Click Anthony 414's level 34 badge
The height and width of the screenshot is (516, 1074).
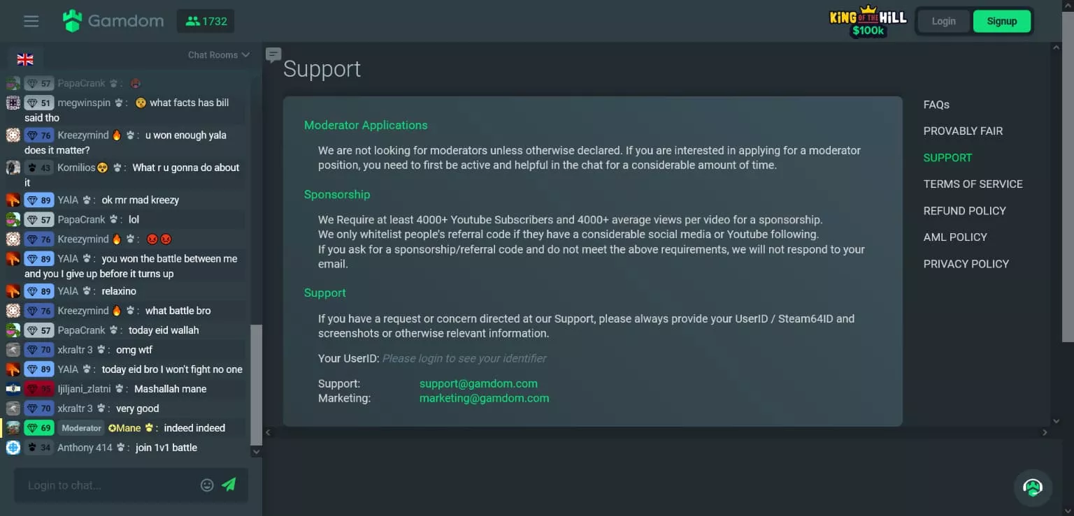point(39,448)
